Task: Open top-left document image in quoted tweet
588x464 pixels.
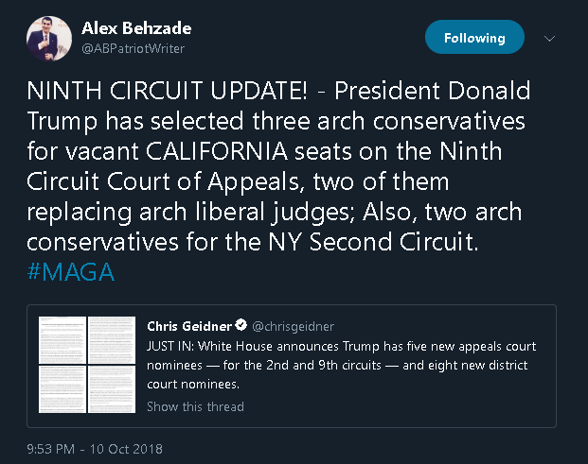Action: coord(62,340)
